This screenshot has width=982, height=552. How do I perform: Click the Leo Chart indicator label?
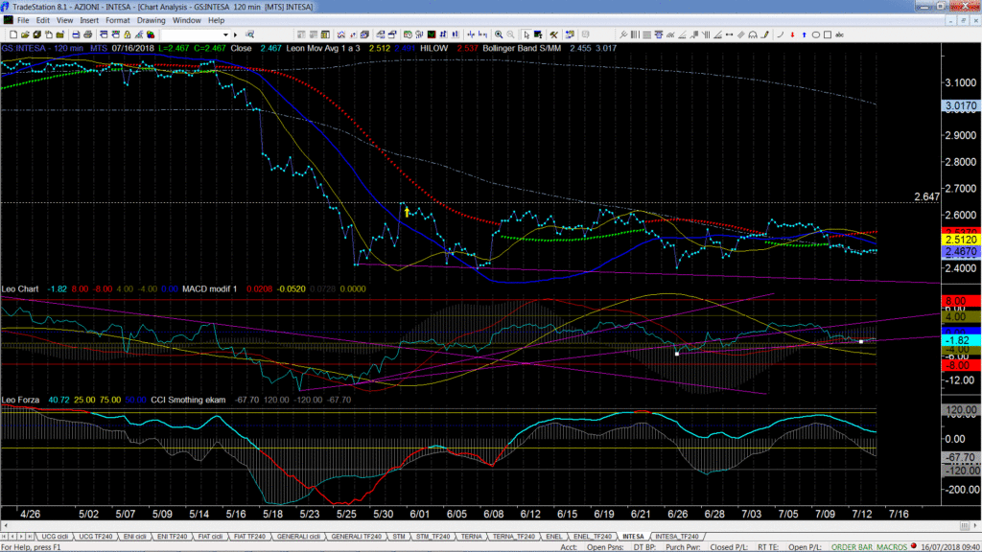click(x=20, y=289)
